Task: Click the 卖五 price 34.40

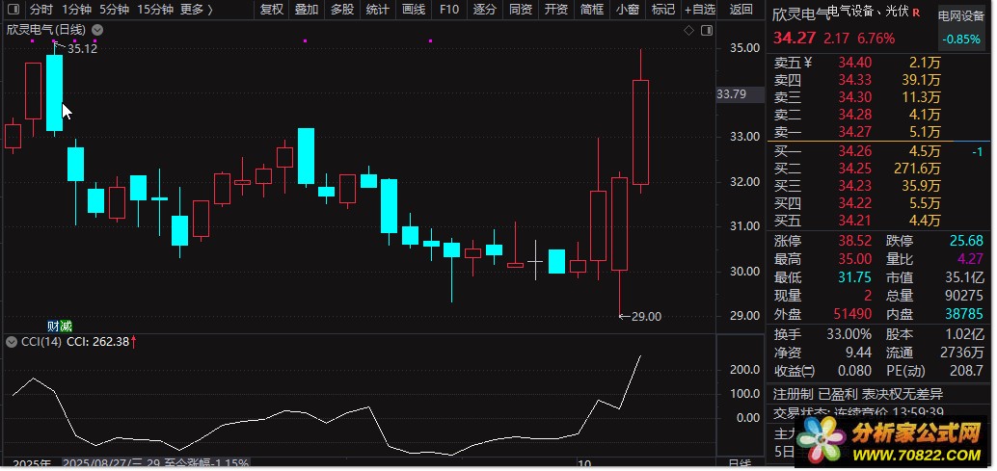Action: (x=854, y=63)
